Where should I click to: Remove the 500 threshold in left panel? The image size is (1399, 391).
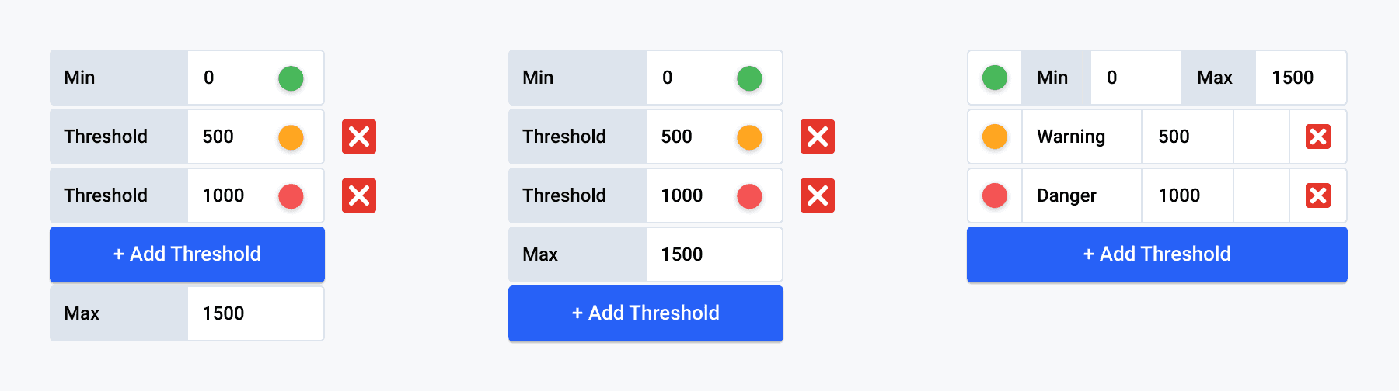[x=359, y=137]
